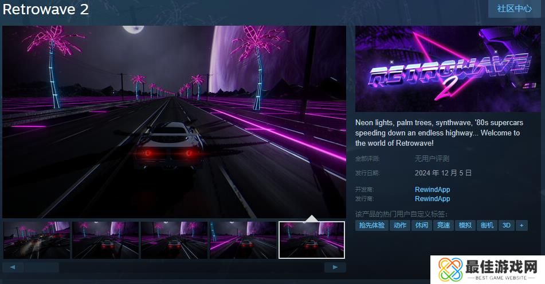Select the 竞速 tag
The height and width of the screenshot is (284, 545).
pos(443,225)
